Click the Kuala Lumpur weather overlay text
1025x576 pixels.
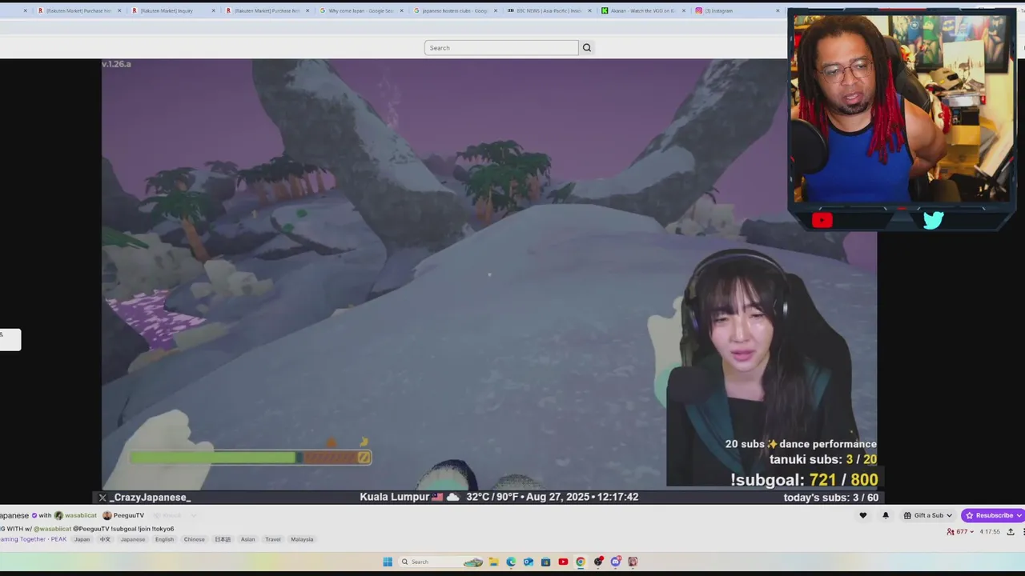[x=499, y=497]
